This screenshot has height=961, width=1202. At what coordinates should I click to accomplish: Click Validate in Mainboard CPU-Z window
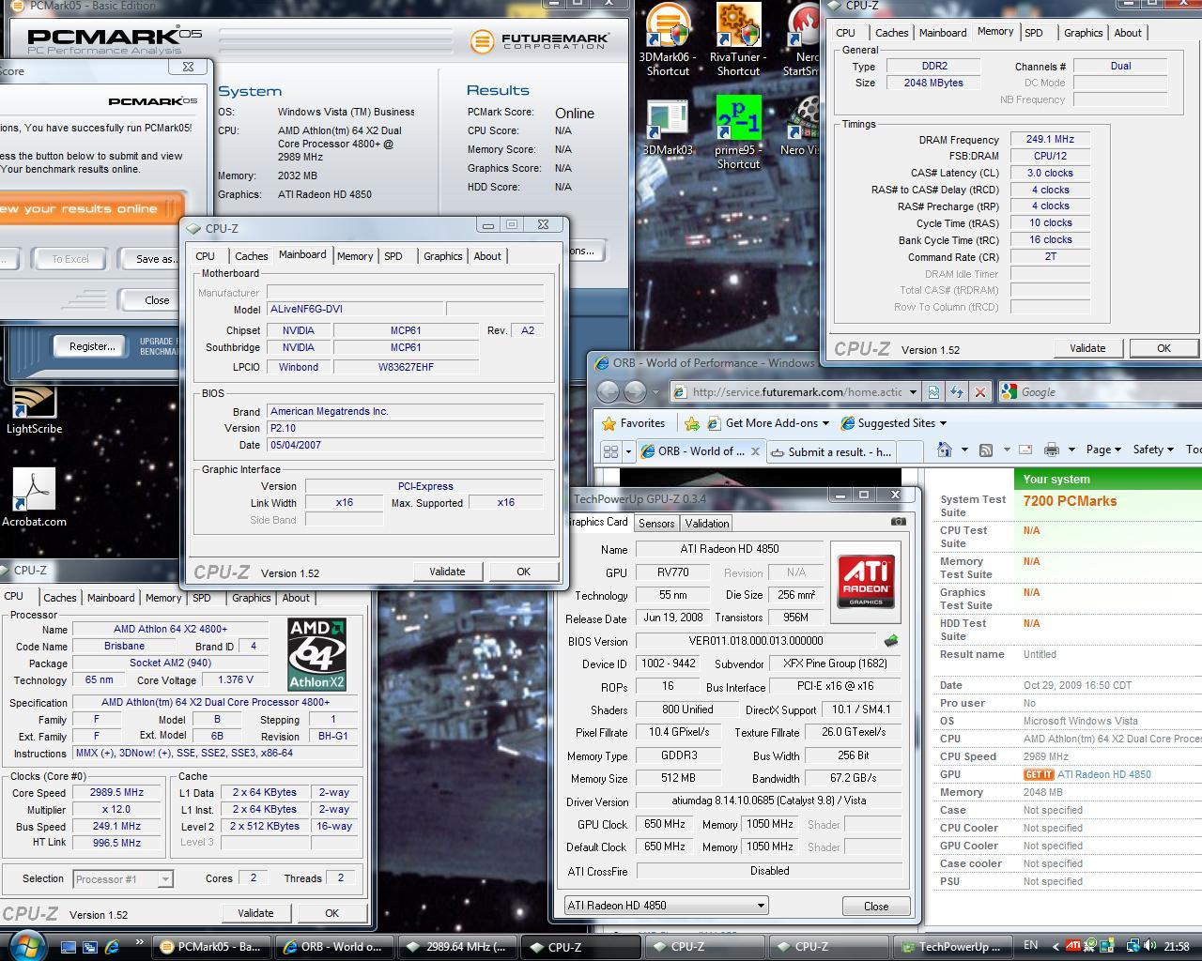click(x=447, y=572)
